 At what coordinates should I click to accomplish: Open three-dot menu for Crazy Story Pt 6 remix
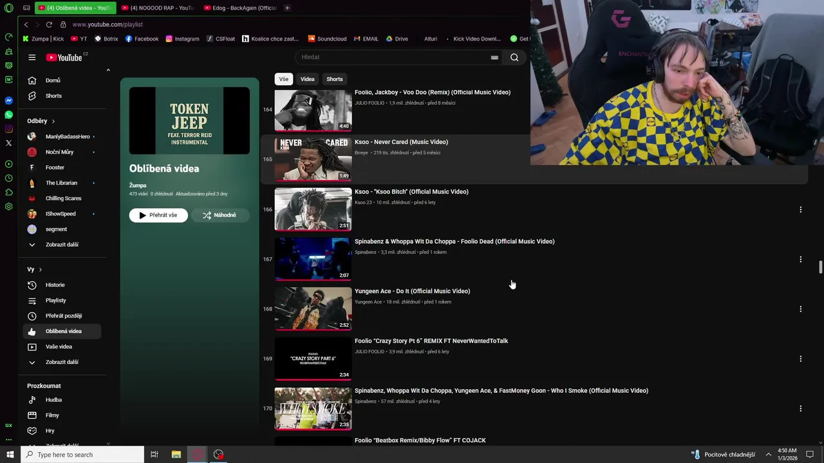(x=800, y=359)
